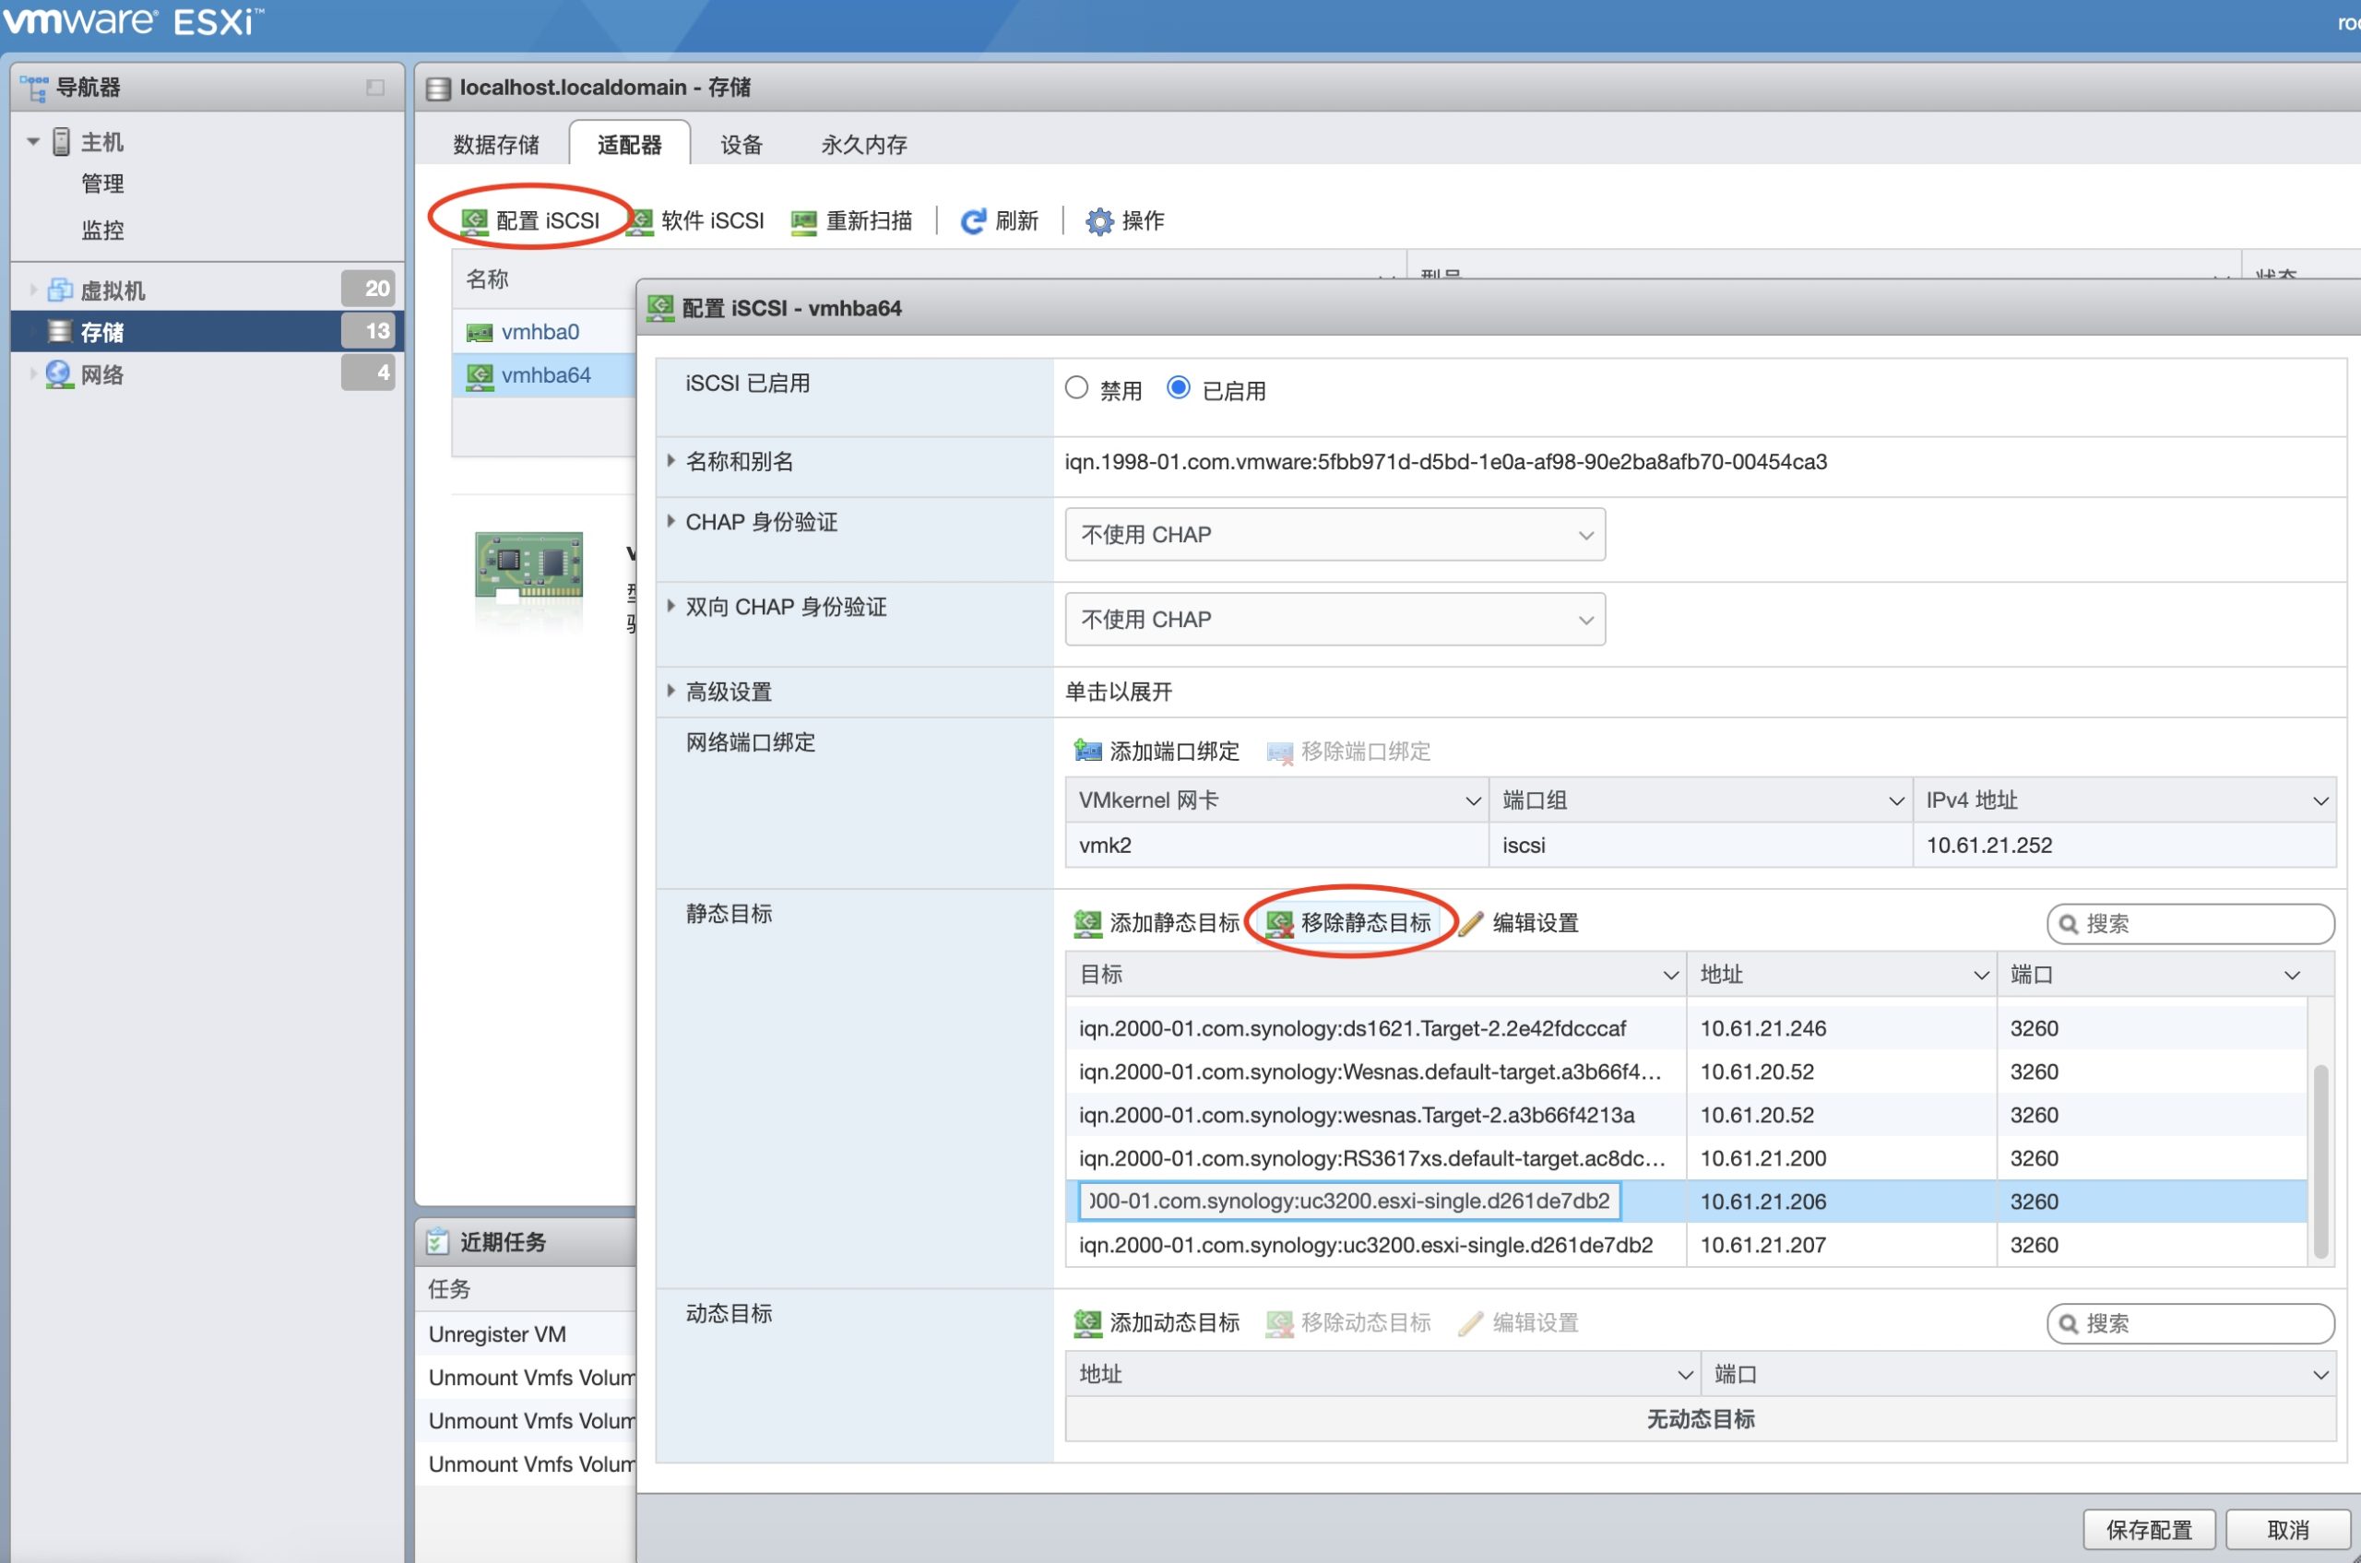The height and width of the screenshot is (1563, 2361).
Task: Click the Navigator panel icon
Action: [34, 88]
